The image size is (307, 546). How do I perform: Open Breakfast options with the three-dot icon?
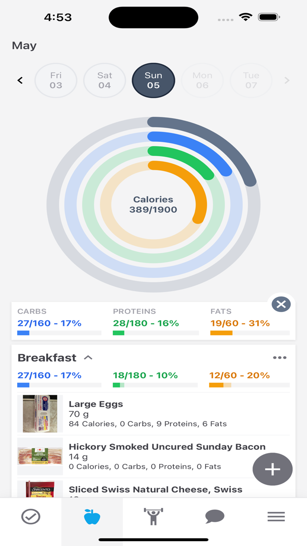tap(279, 358)
